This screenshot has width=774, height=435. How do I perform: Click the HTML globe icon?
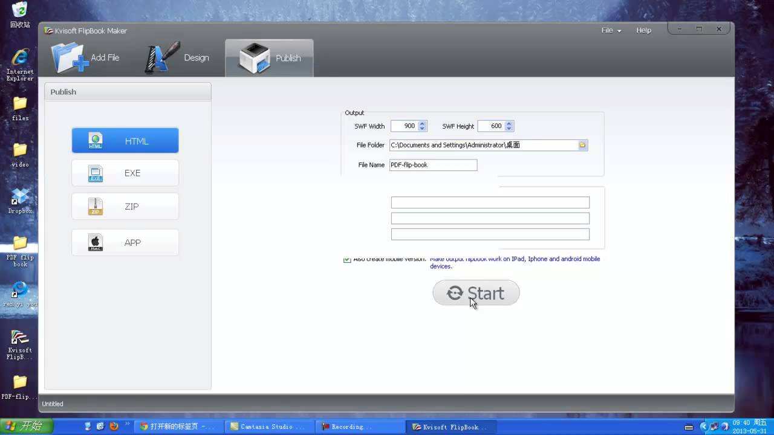96,141
